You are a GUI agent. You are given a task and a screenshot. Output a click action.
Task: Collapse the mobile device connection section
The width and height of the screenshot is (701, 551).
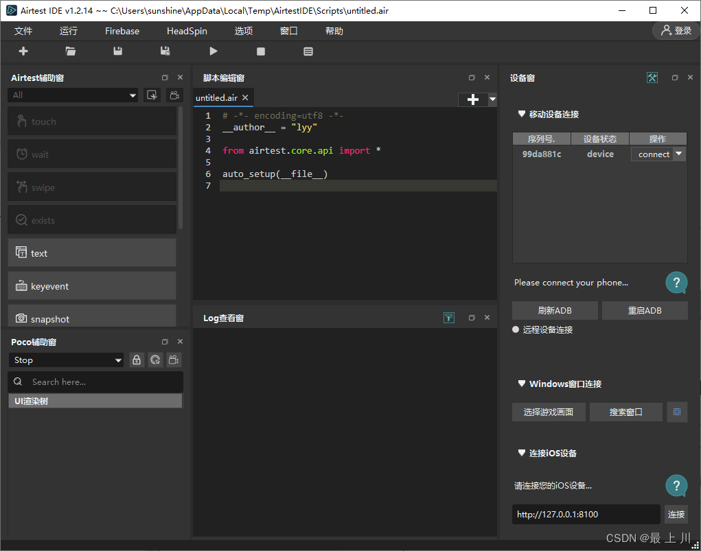(522, 114)
